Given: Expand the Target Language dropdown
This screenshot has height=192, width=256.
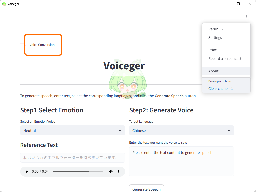Looking at the screenshot, I should [181, 130].
